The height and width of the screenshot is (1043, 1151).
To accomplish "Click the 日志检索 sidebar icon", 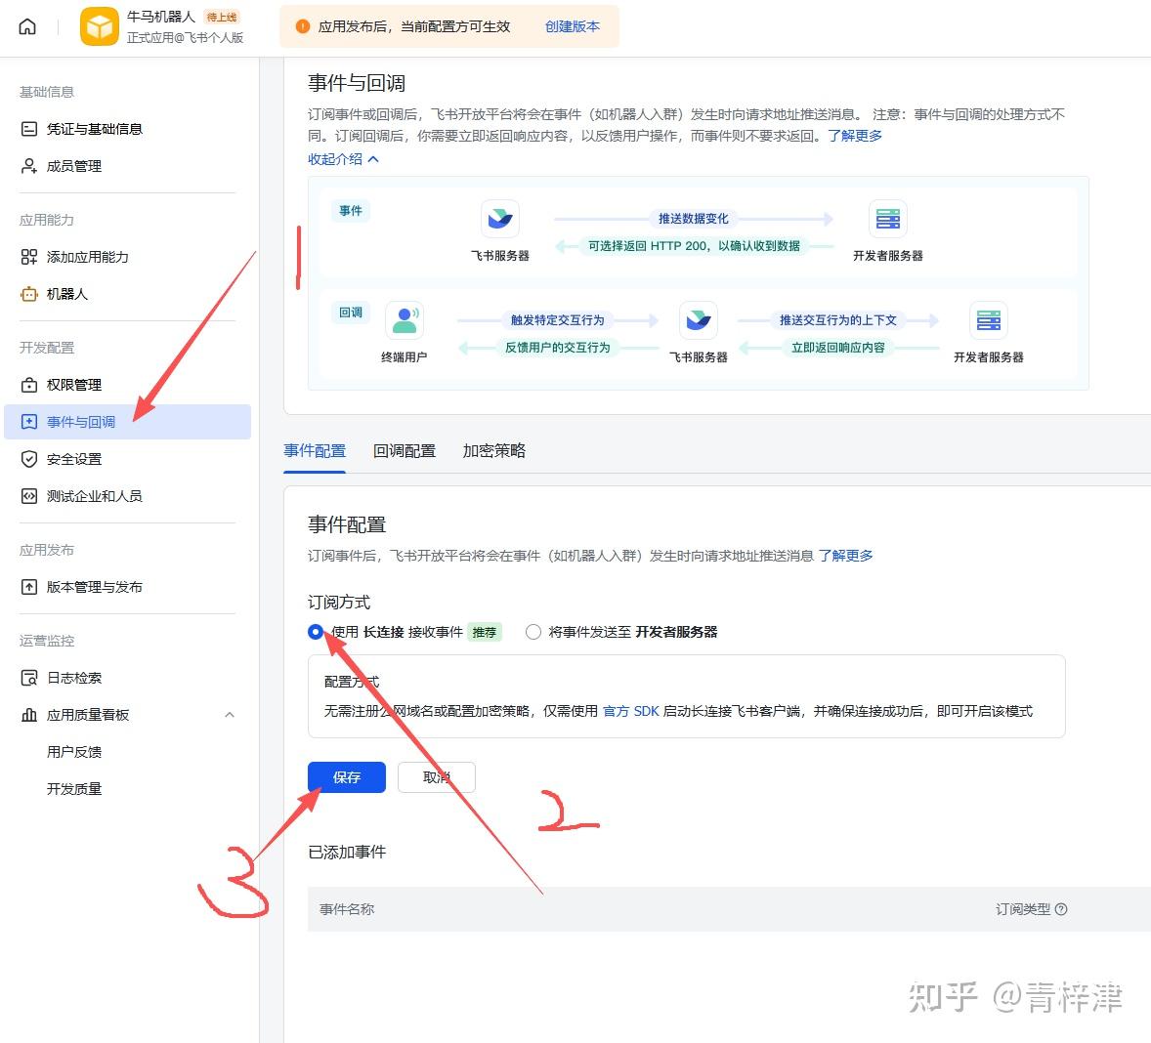I will [x=28, y=678].
